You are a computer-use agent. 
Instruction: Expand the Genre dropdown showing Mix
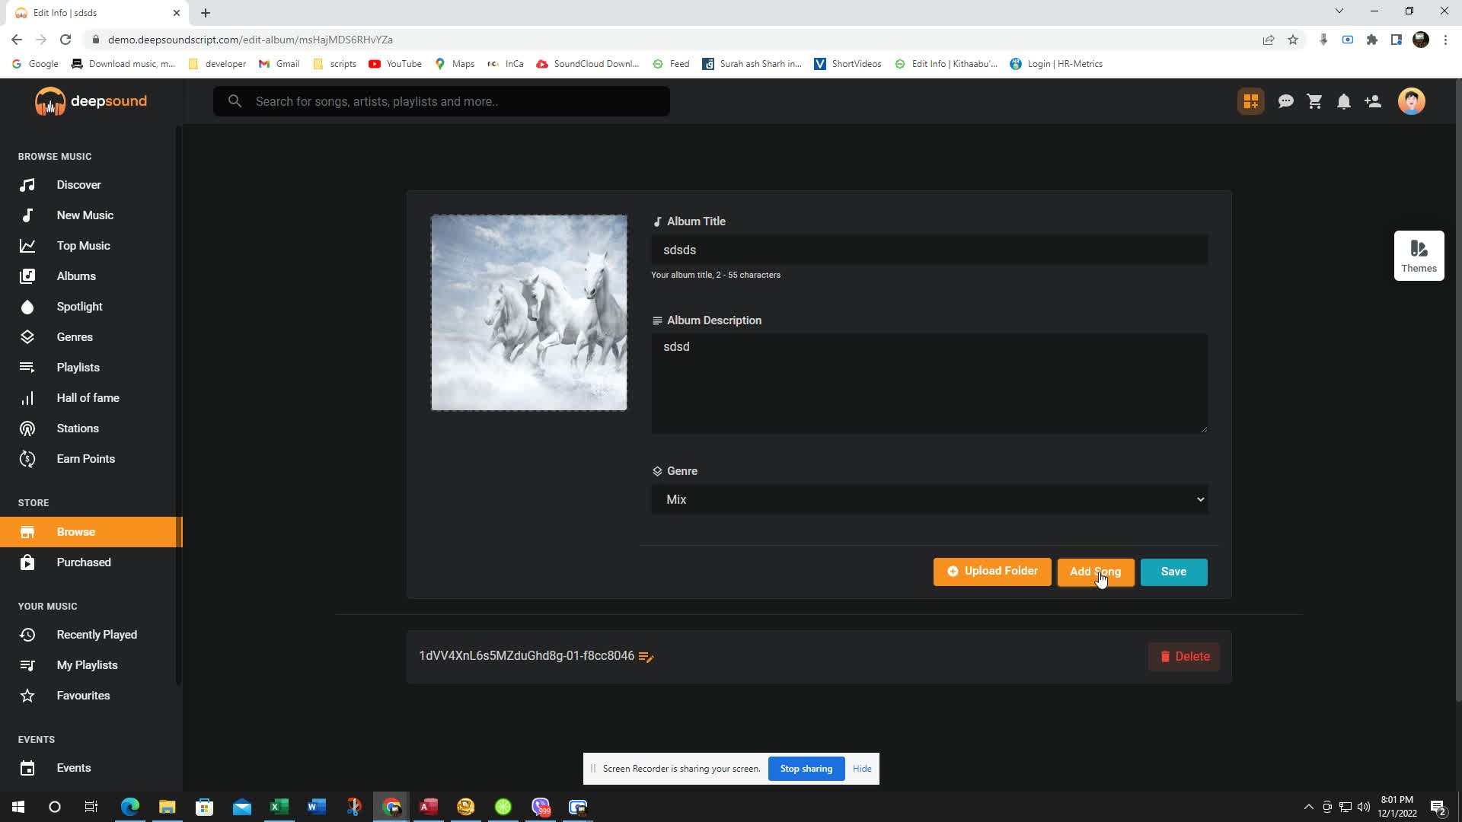(930, 500)
